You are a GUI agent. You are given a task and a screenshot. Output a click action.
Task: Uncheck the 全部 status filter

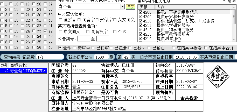(60, 48)
